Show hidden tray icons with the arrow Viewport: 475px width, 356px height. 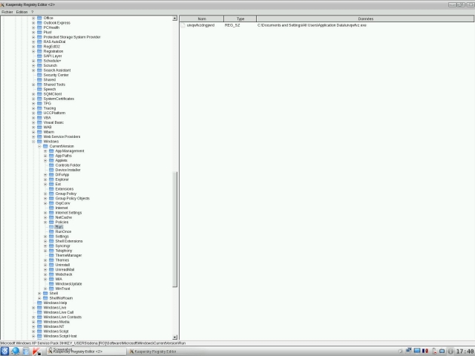tap(401, 351)
